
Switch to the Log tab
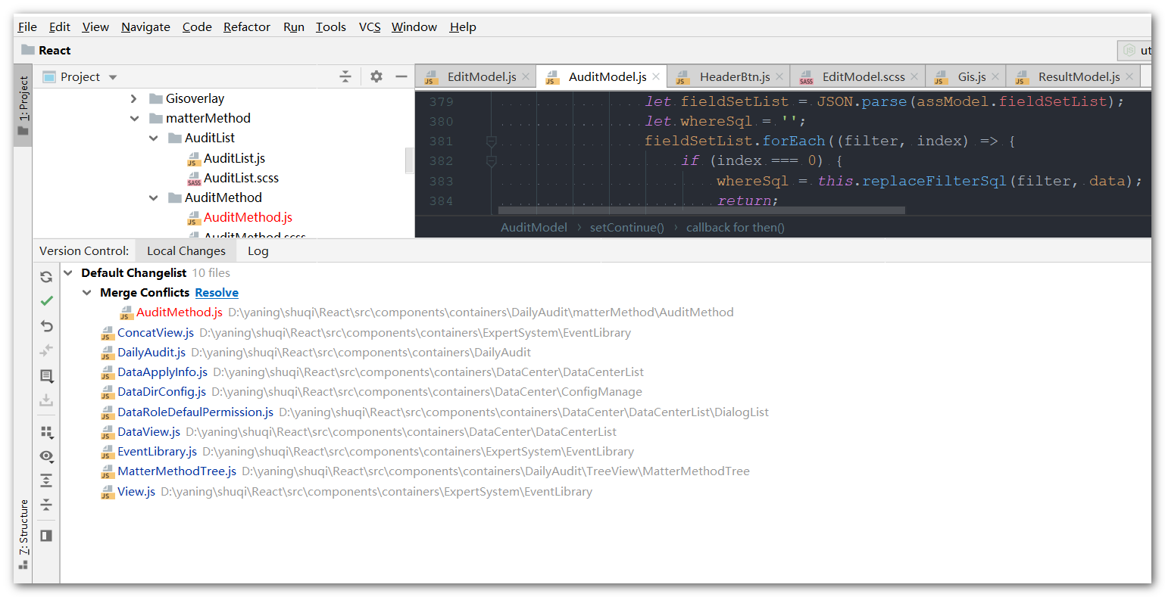[258, 251]
